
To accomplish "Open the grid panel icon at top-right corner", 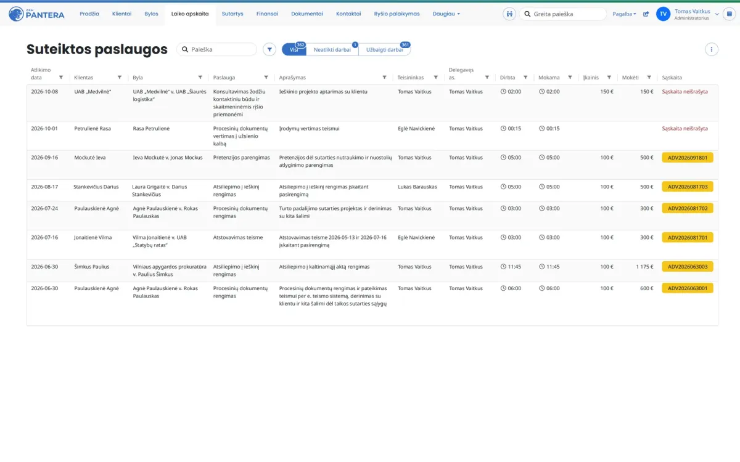I will (x=730, y=14).
